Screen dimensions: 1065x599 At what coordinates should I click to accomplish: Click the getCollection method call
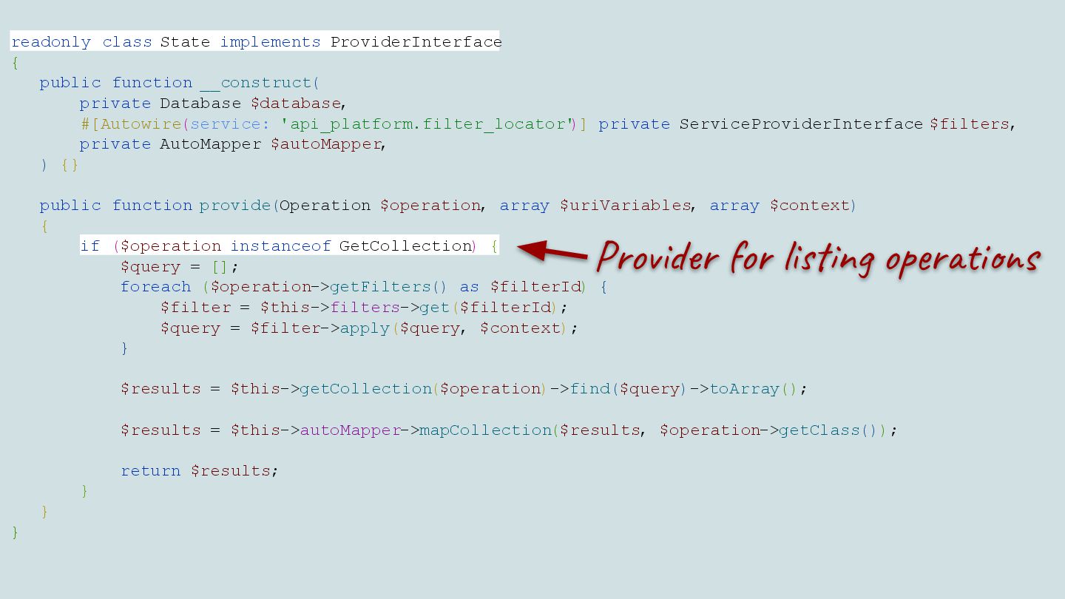[366, 389]
